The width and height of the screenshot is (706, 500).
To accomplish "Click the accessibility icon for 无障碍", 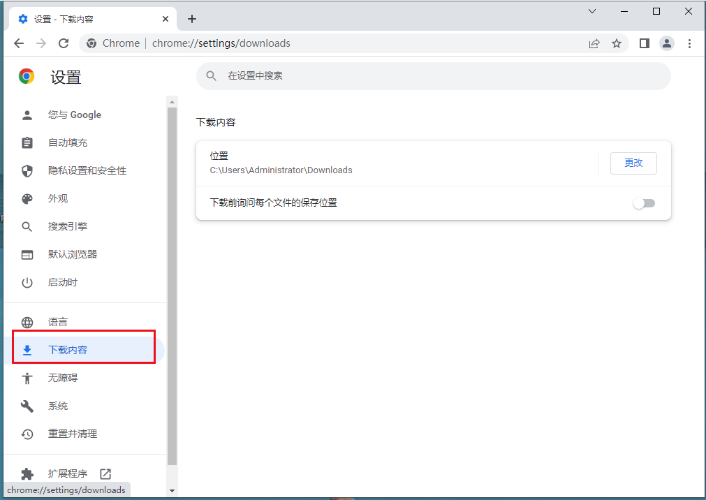I will click(x=27, y=378).
